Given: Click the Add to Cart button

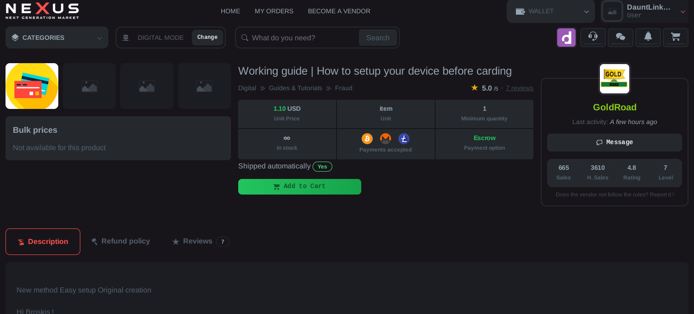Looking at the screenshot, I should (300, 187).
